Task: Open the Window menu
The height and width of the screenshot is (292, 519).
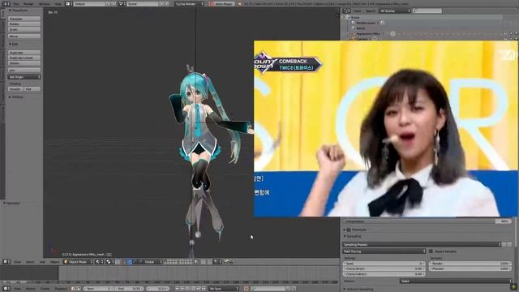Action: click(44, 3)
